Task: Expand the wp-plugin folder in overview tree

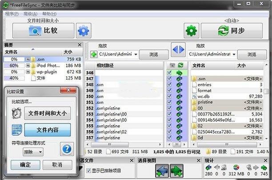Action: (x=28, y=72)
